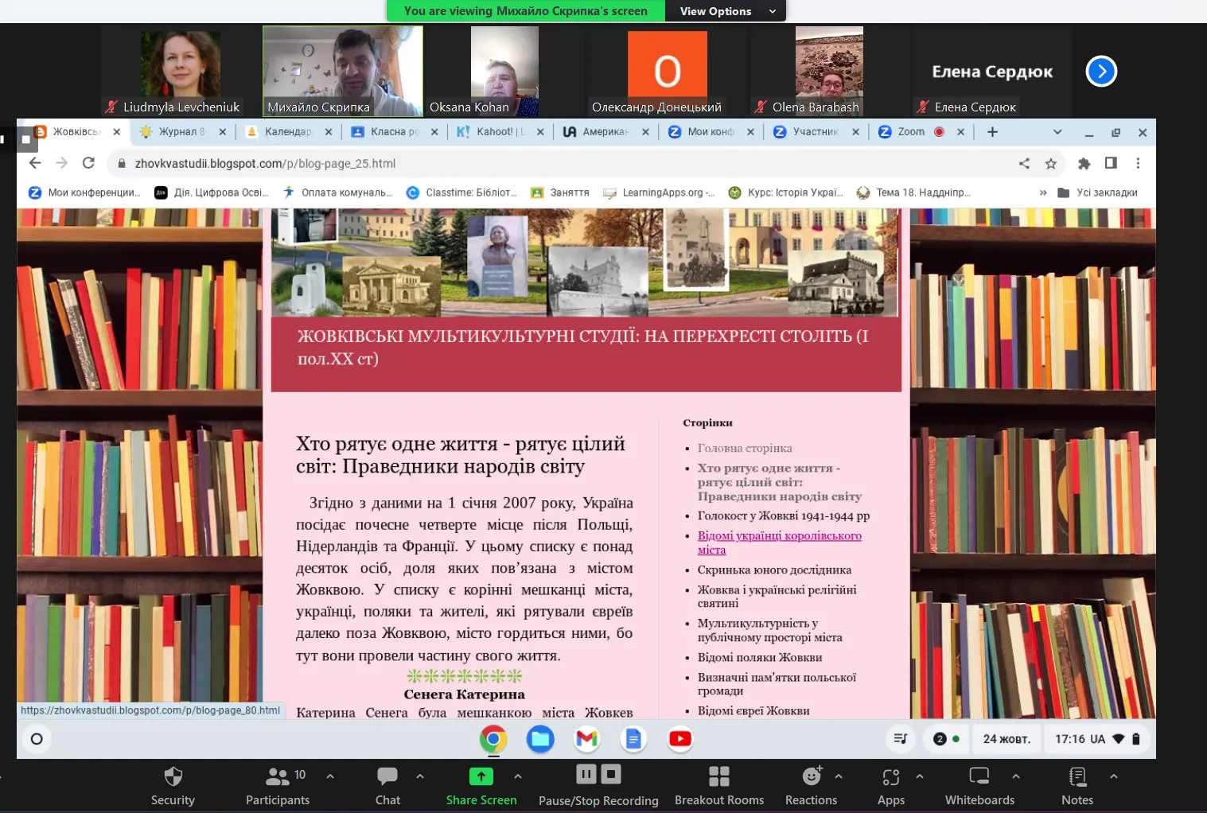
Task: Open Participants panel icon
Action: click(278, 776)
